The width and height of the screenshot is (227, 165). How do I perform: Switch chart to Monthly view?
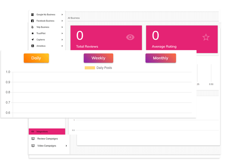161,58
